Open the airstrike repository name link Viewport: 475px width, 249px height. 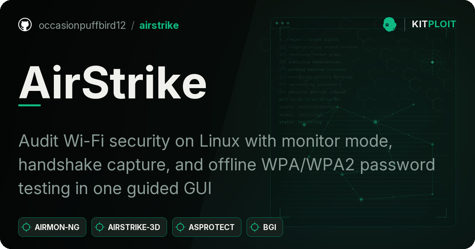pyautogui.click(x=159, y=26)
